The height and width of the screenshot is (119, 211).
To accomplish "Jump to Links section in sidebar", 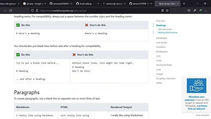I will click(159, 69).
